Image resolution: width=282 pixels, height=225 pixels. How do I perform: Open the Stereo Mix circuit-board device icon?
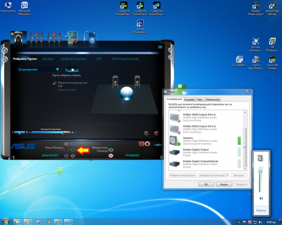click(73, 37)
